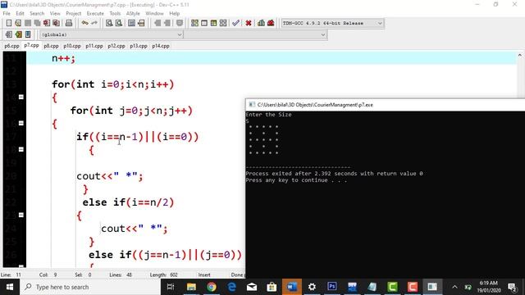The width and height of the screenshot is (525, 295).
Task: Open the File menu
Action: point(7,13)
